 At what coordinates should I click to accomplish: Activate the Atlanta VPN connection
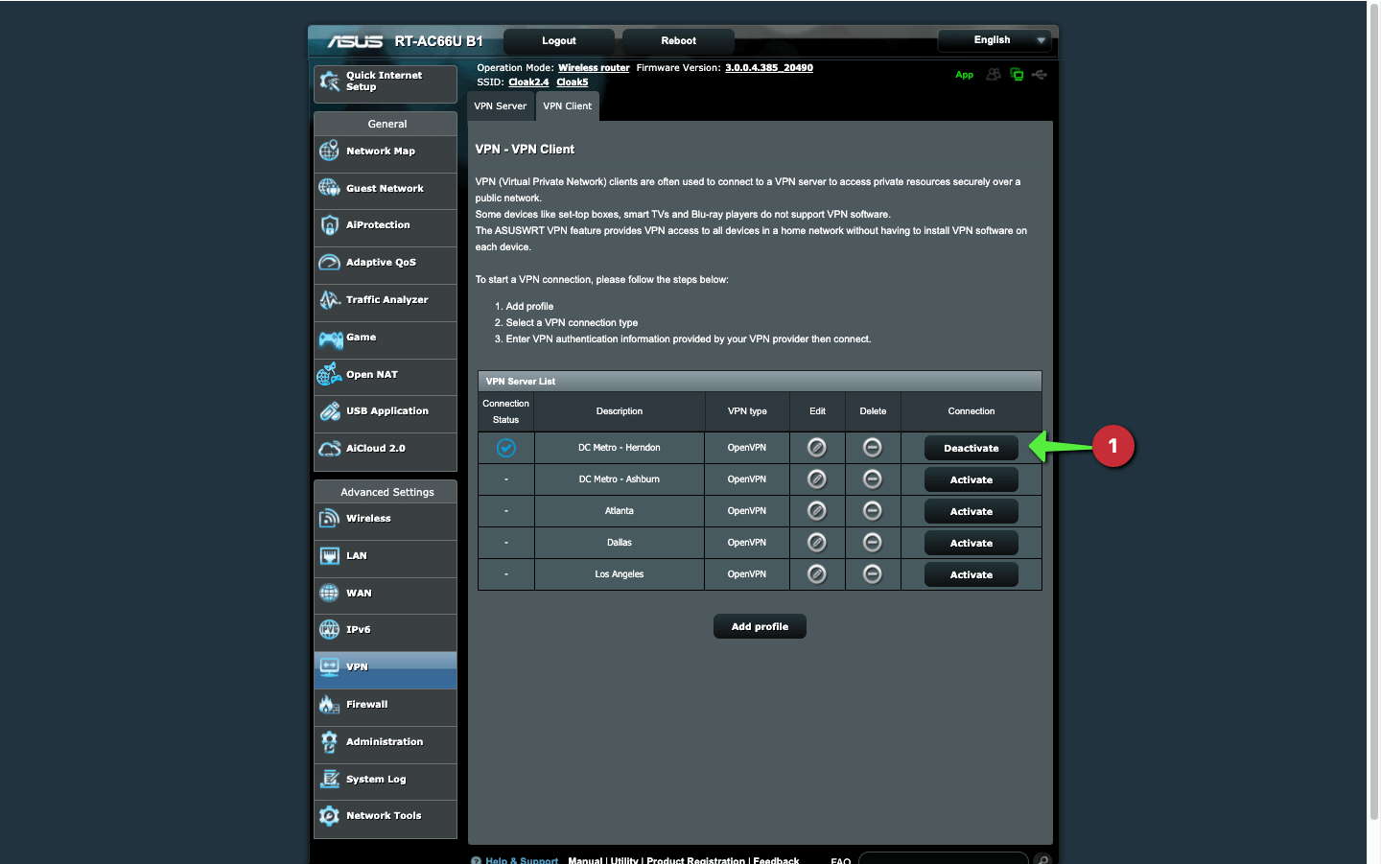971,512
